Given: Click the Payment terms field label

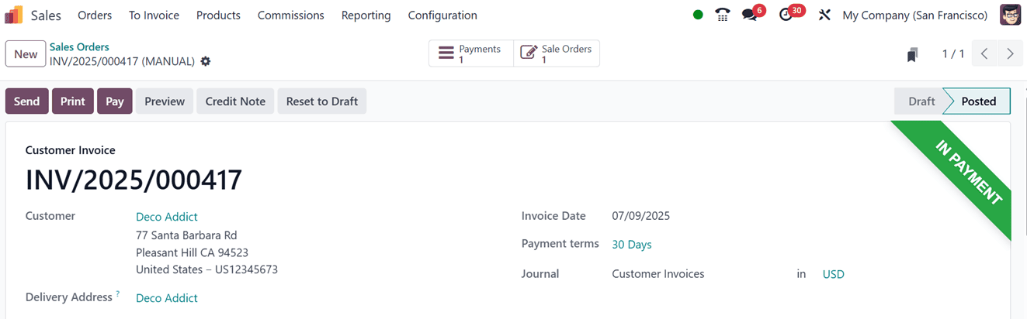Looking at the screenshot, I should 560,243.
